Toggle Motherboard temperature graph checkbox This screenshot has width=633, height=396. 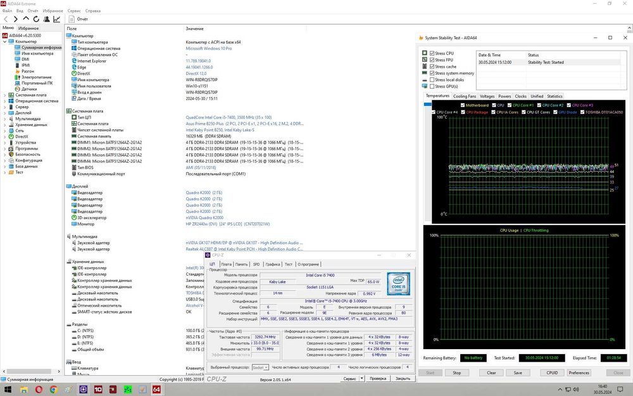click(463, 105)
